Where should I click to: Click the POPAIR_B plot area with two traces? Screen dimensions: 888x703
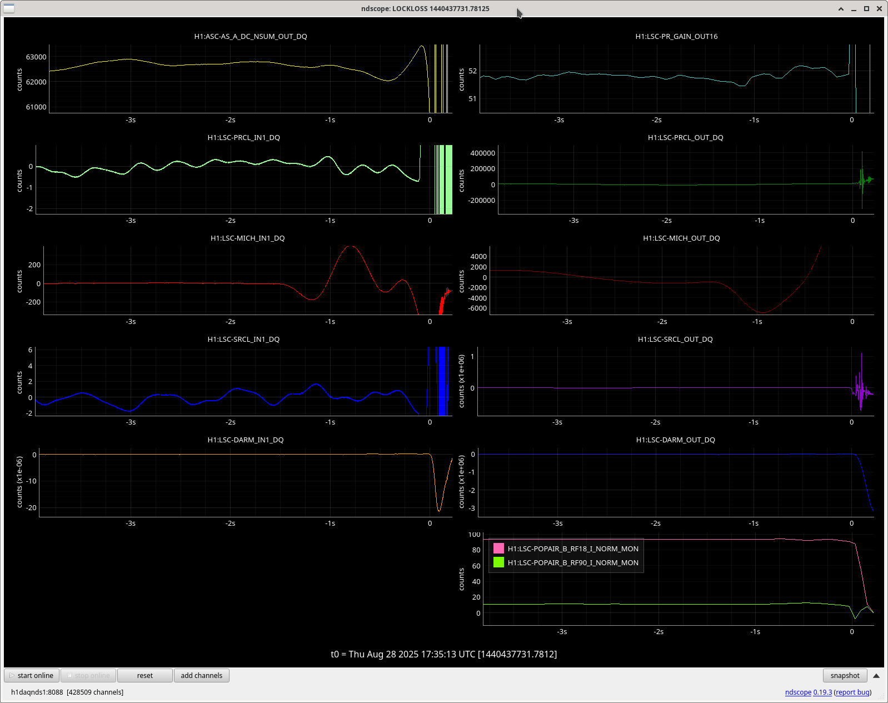coord(678,579)
